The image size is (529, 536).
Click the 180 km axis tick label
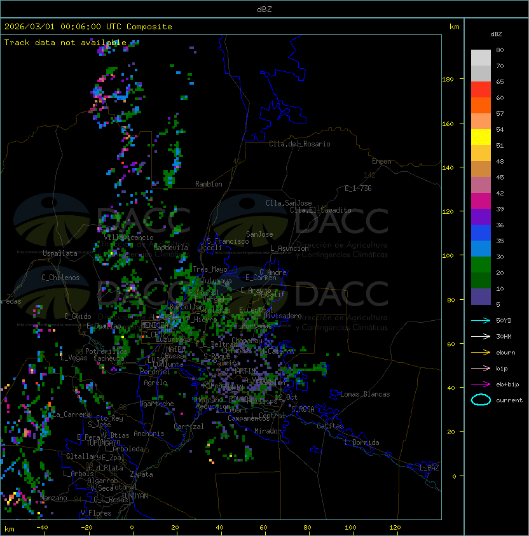[x=448, y=80]
